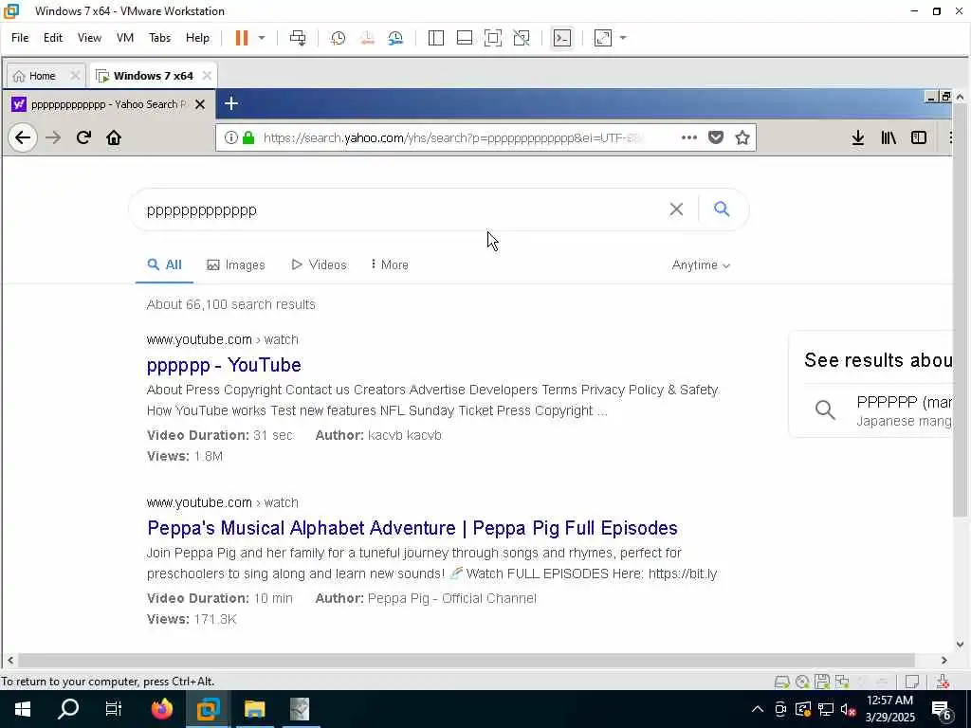Show hidden system tray icons
The image size is (971, 728).
pos(758,709)
